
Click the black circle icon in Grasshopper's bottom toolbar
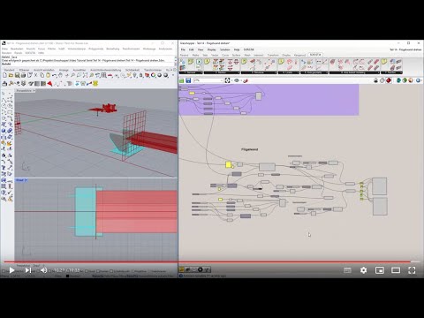coord(201,269)
